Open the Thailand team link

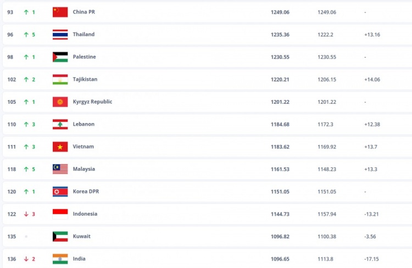pyautogui.click(x=83, y=34)
